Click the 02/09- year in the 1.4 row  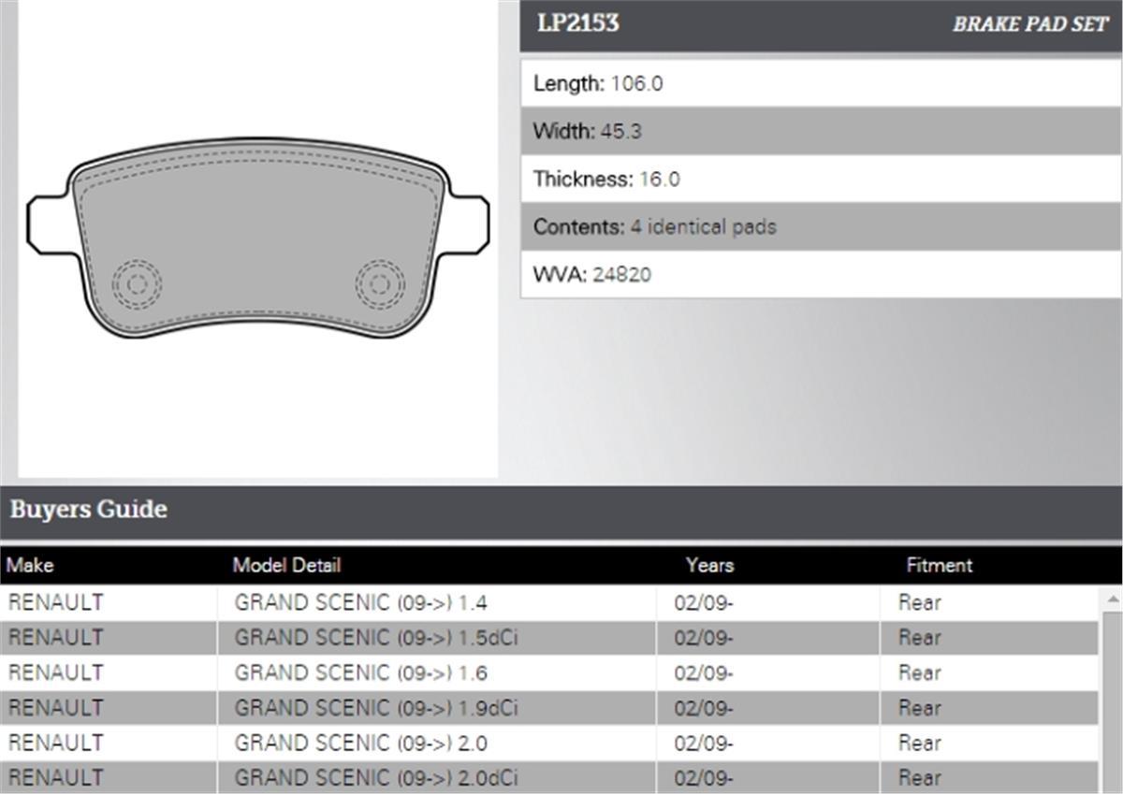pos(704,603)
